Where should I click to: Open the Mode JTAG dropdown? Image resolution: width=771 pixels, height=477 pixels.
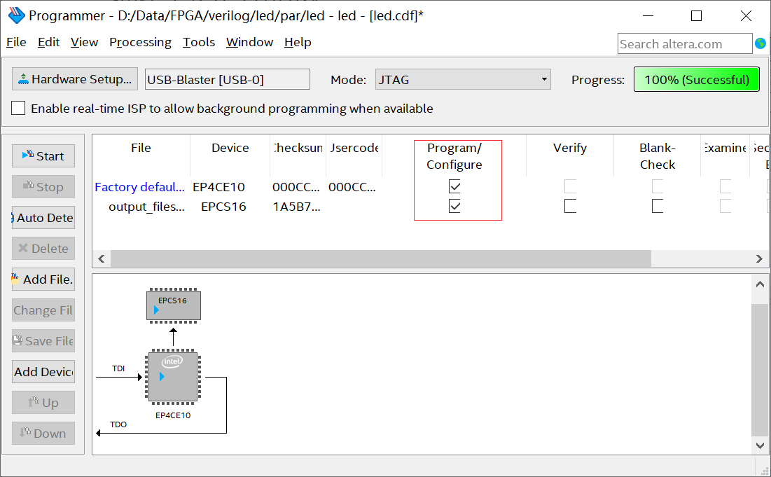463,79
